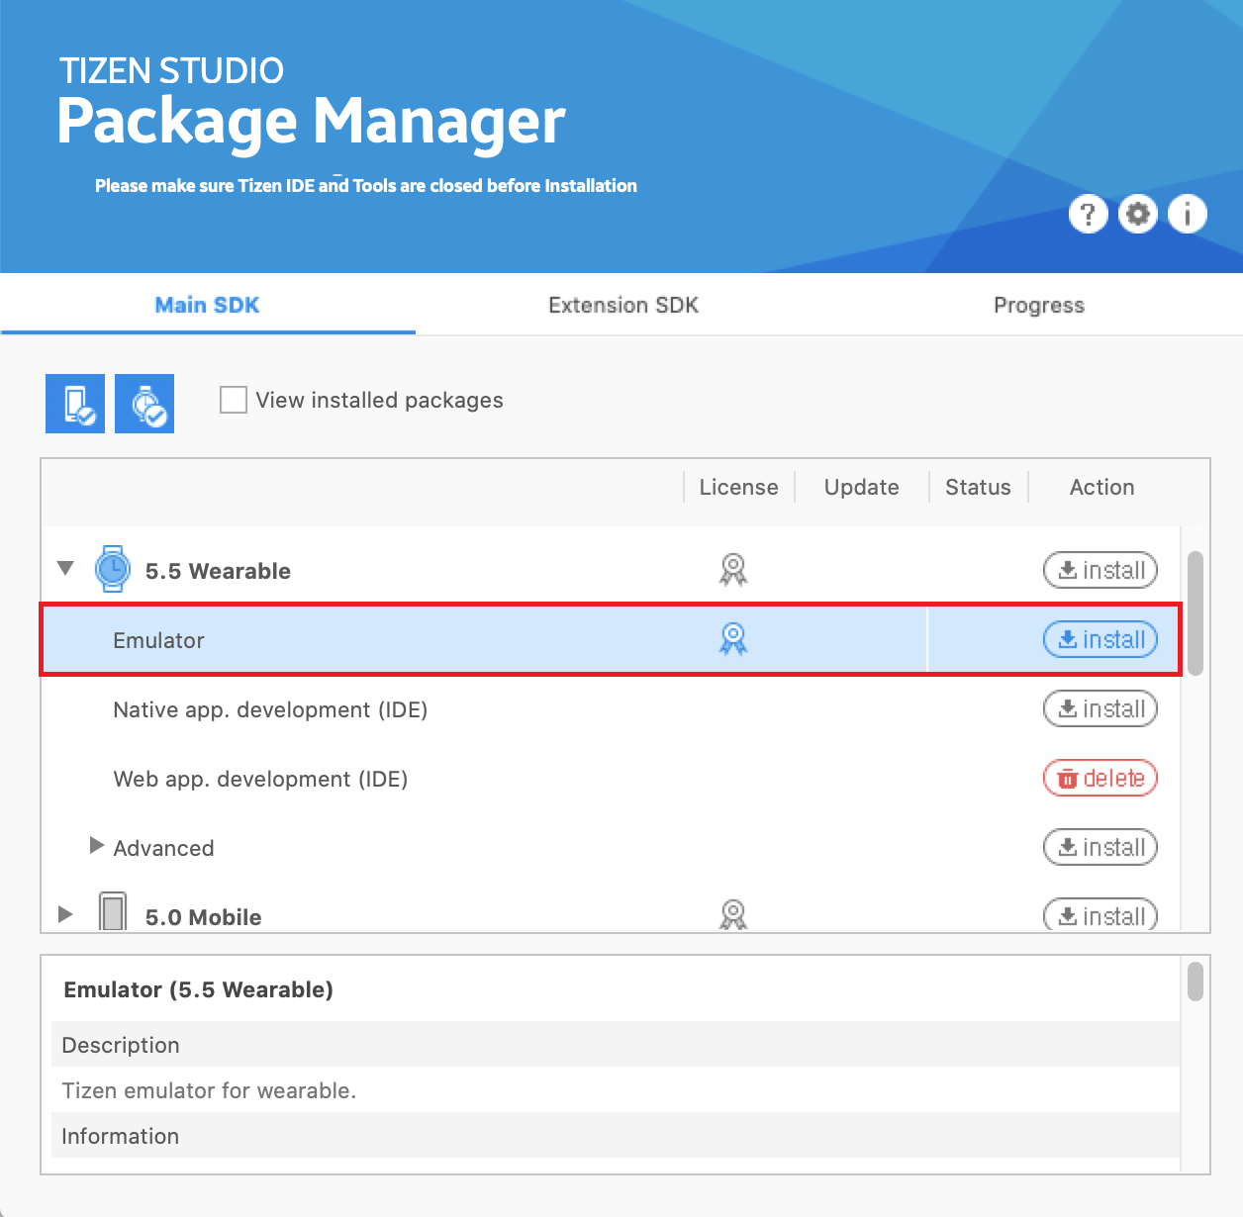View license badge for 5.5 Wearable
Image resolution: width=1243 pixels, height=1217 pixels.
[733, 570]
